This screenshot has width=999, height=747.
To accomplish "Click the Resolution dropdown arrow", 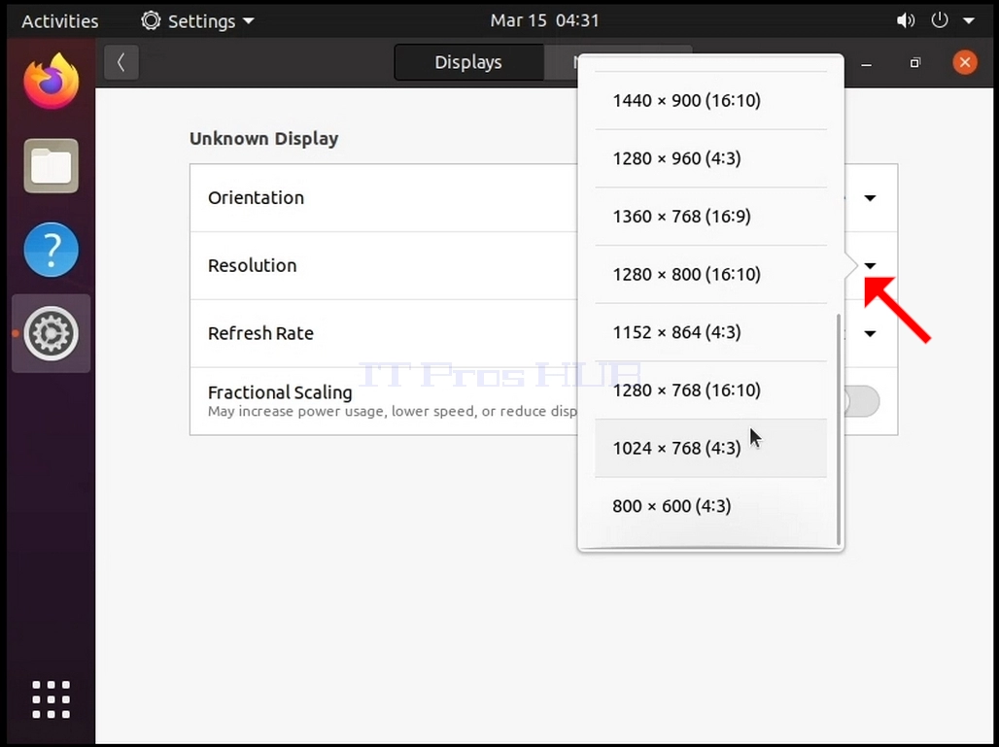I will (871, 265).
